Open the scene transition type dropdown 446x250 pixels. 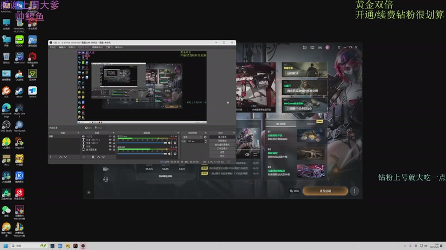coord(192,137)
